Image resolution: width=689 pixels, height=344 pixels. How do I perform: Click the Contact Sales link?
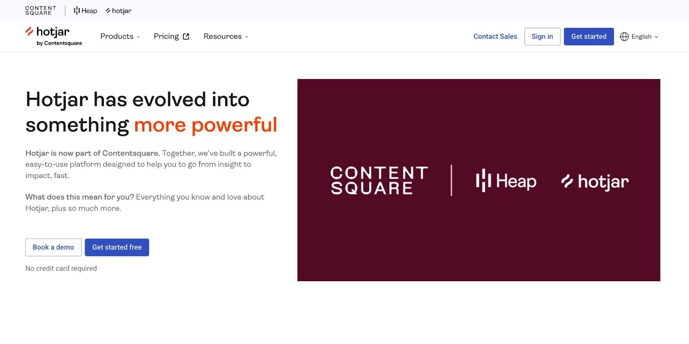coord(495,37)
